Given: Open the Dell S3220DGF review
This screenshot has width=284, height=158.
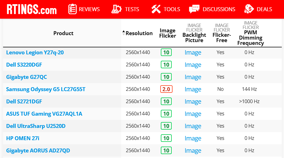Looking at the screenshot, I should (24, 65).
